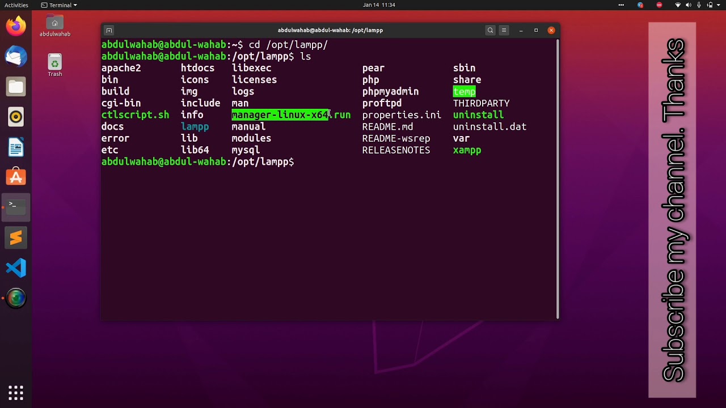
Task: Open the Terminal app menu dropdown
Action: pos(60,5)
